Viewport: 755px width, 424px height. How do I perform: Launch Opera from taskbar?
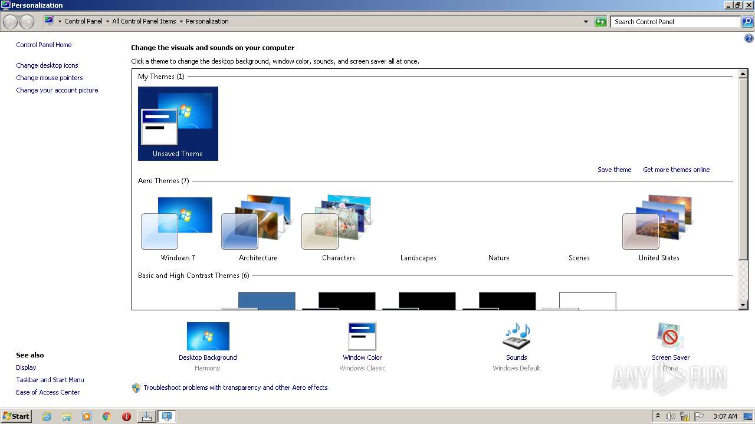click(x=126, y=416)
